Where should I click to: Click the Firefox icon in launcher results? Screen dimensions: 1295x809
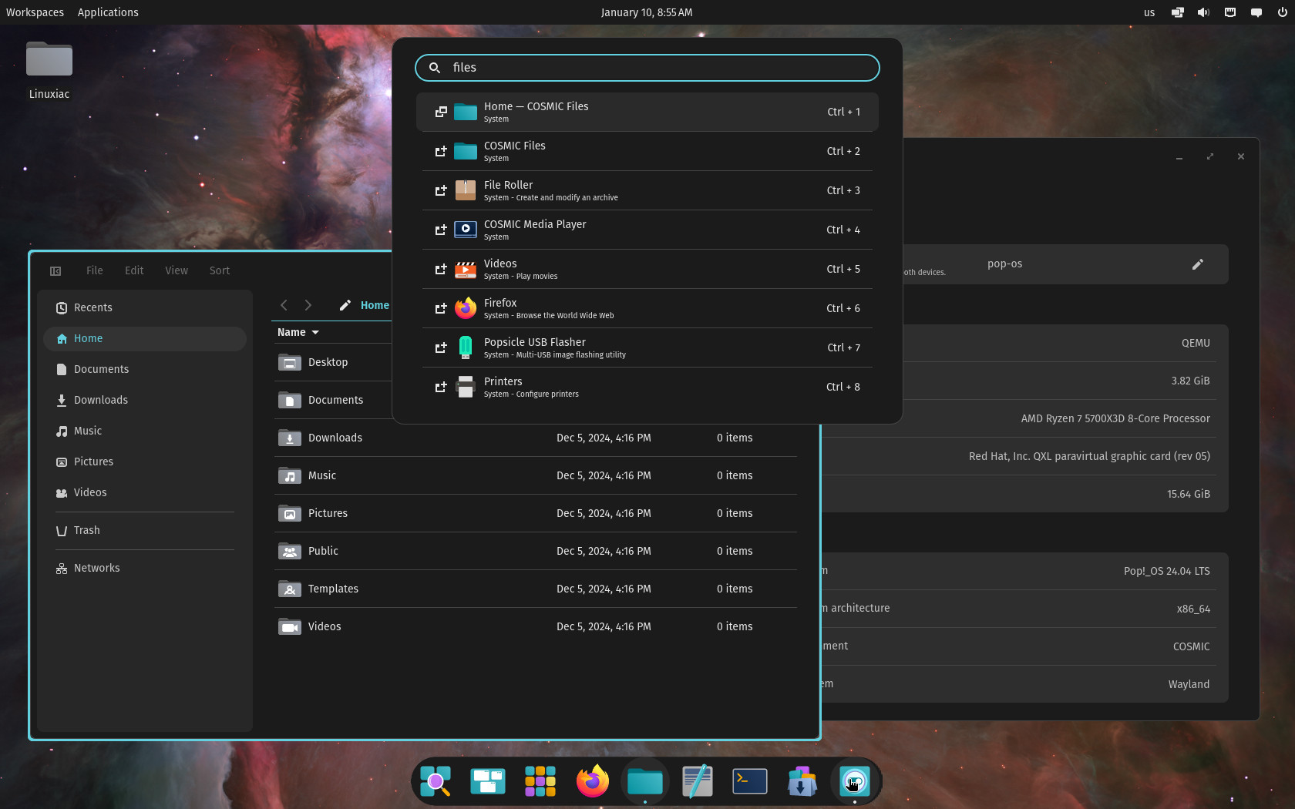click(466, 308)
